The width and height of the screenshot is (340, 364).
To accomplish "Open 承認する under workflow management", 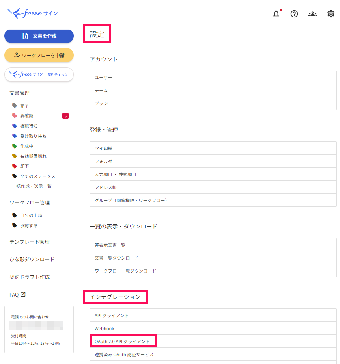I will [x=29, y=226].
